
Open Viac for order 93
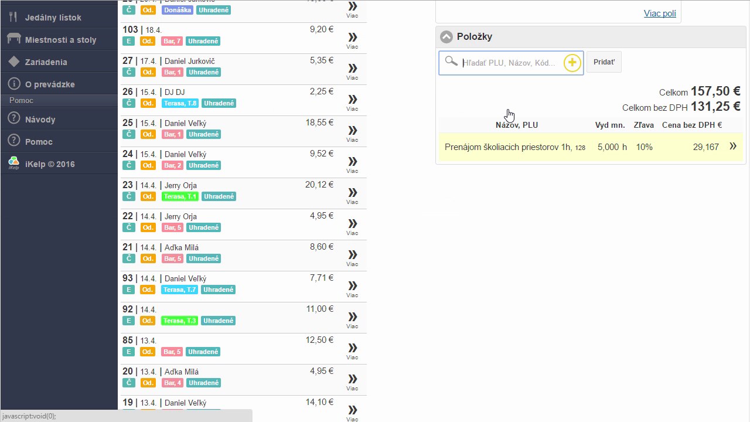coord(352,290)
